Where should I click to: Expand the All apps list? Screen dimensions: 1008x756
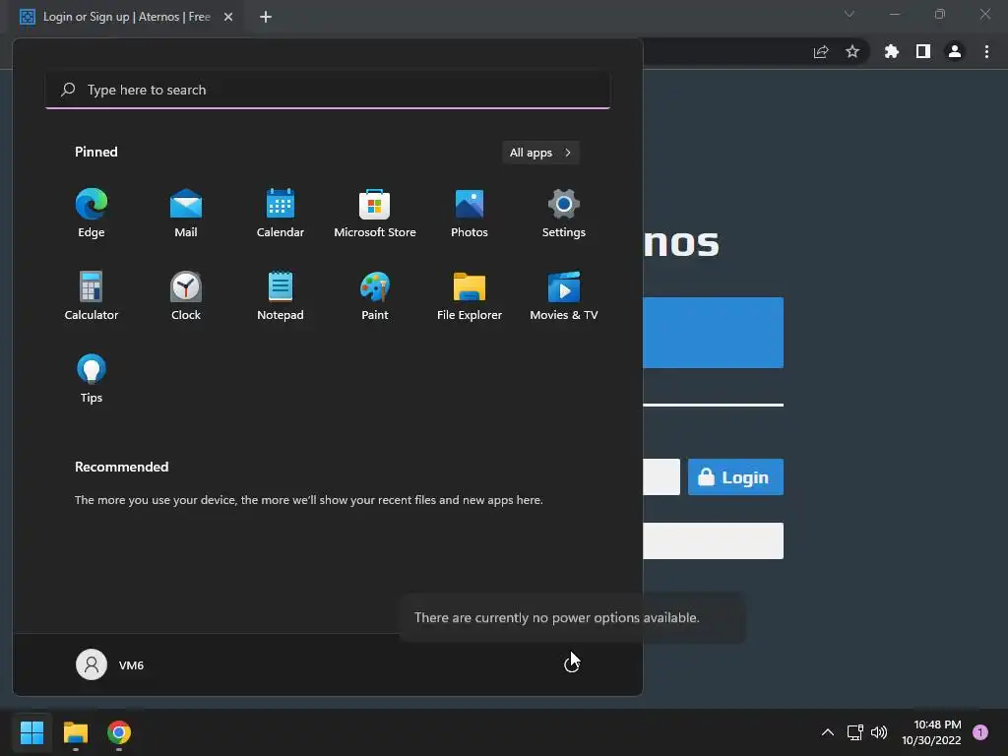540,153
